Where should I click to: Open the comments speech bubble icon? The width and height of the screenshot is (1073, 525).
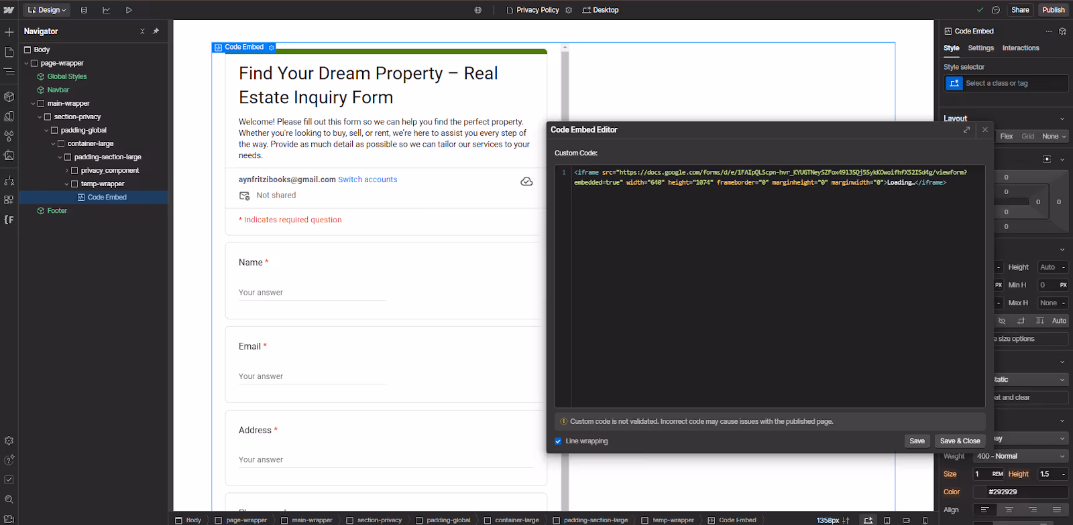pyautogui.click(x=996, y=10)
